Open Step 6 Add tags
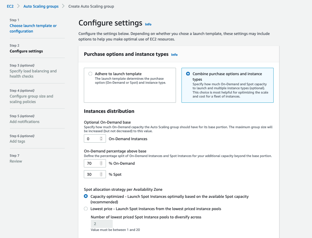 pos(17,141)
